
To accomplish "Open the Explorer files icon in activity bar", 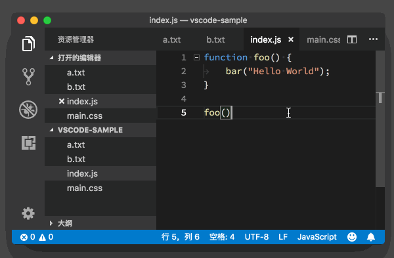I will (28, 44).
